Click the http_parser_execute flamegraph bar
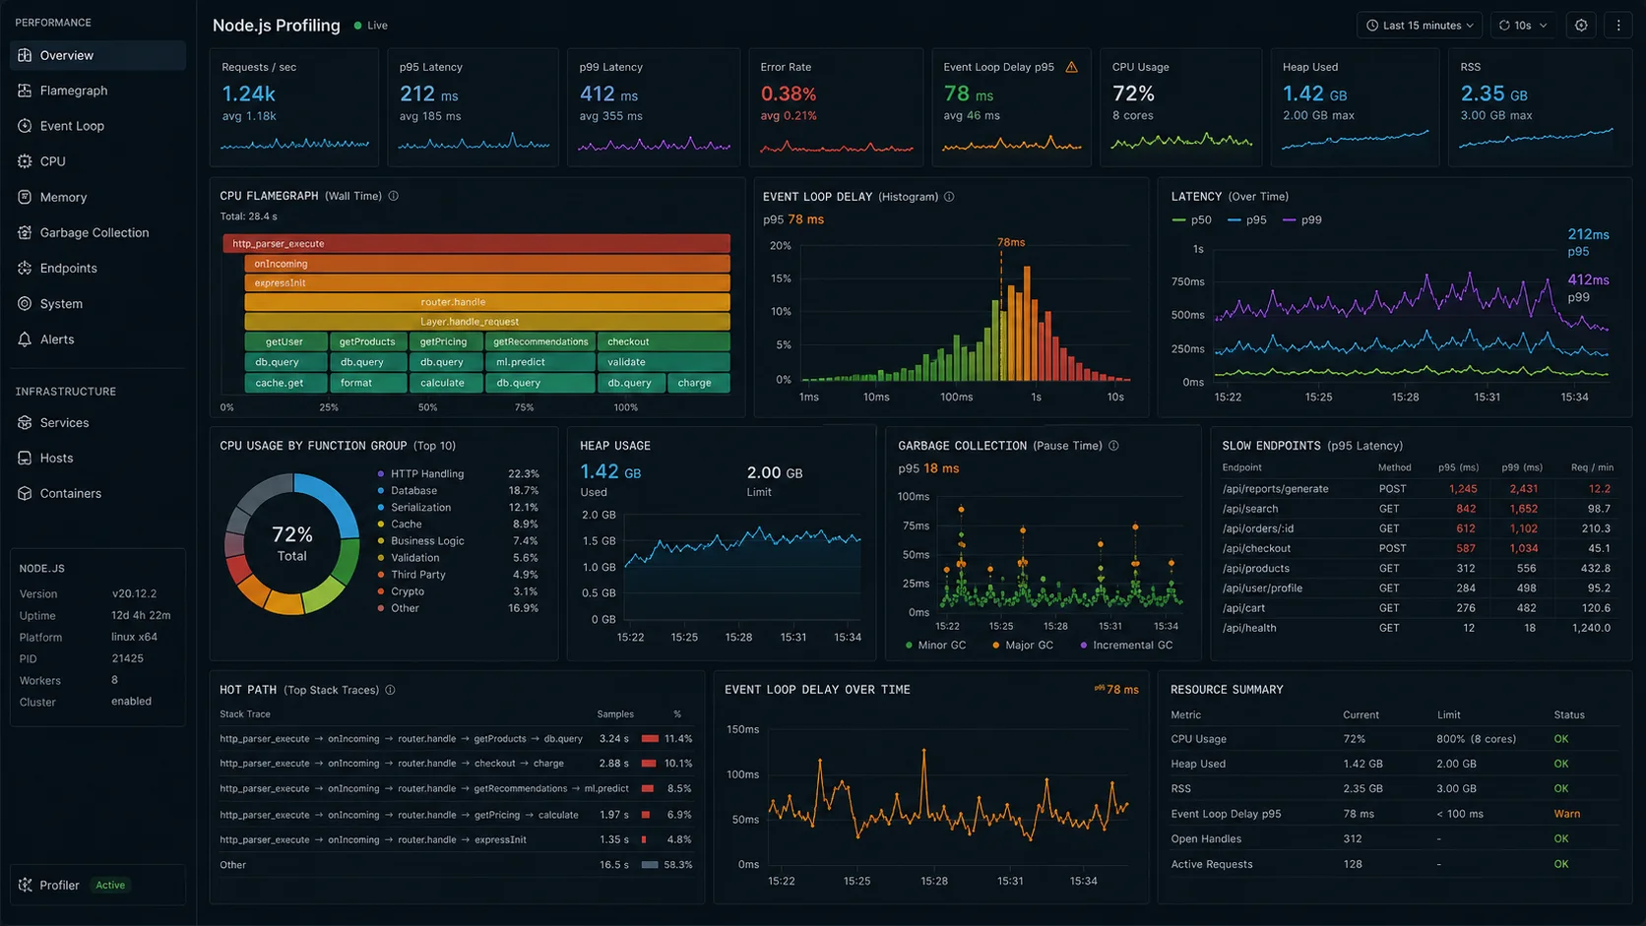The height and width of the screenshot is (926, 1646). 476,243
